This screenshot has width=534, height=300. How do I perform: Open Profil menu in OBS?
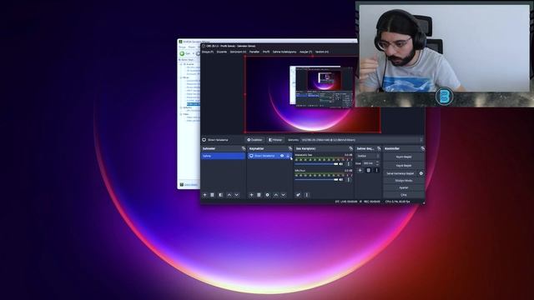(x=266, y=52)
